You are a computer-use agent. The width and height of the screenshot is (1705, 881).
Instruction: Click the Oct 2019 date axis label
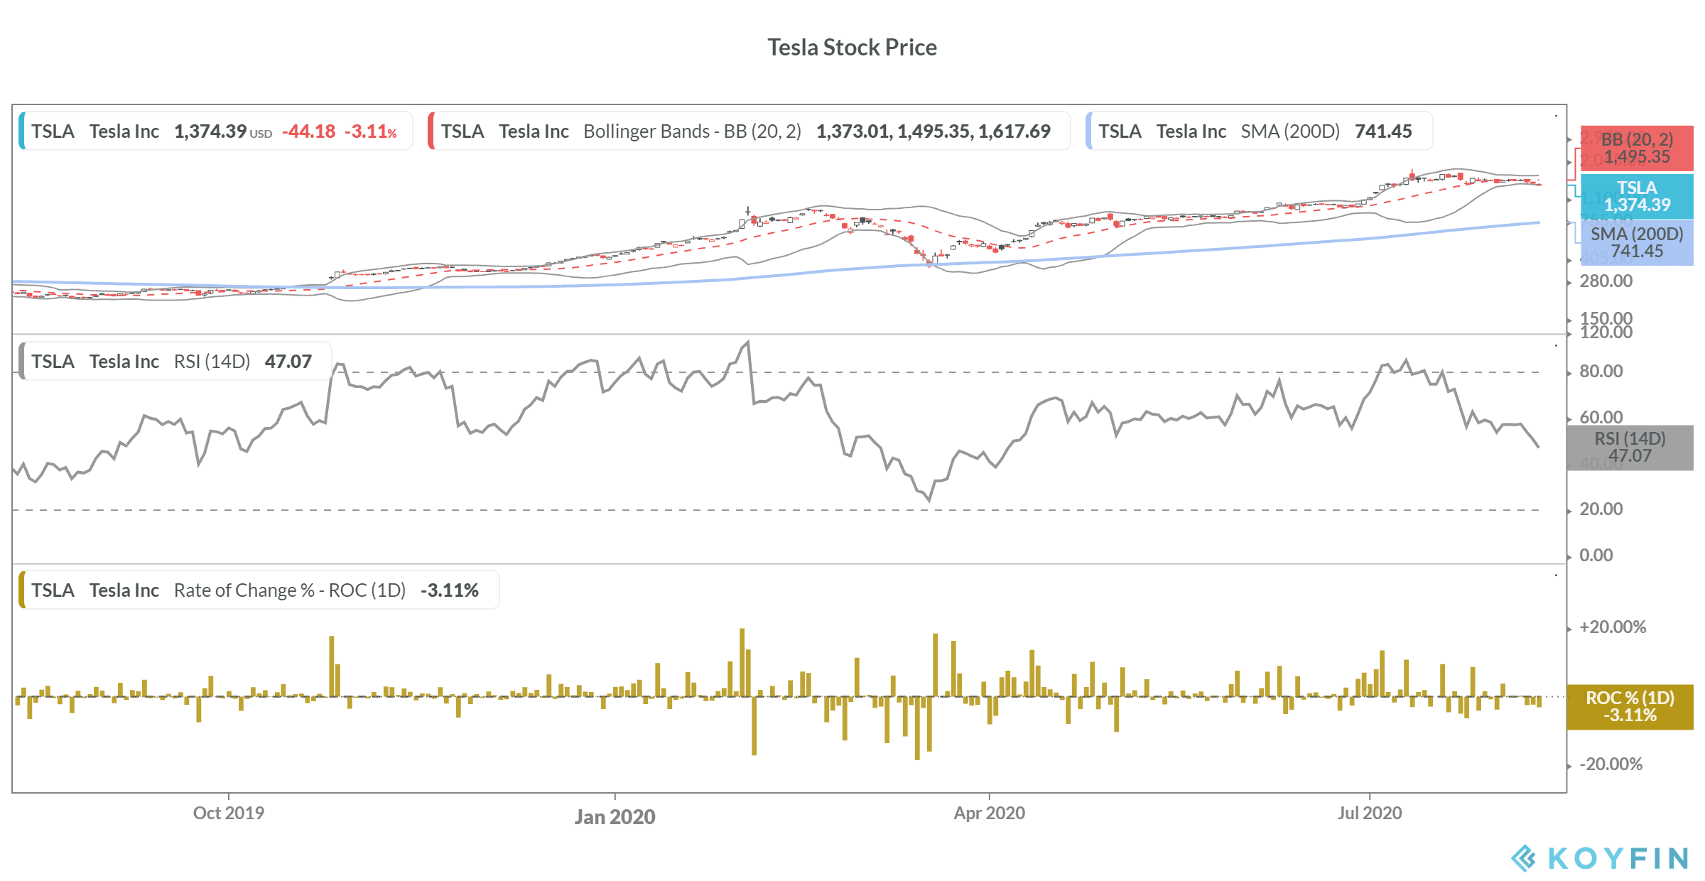point(228,813)
